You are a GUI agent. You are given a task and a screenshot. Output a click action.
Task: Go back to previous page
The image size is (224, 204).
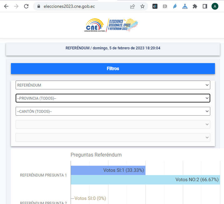(6, 6)
